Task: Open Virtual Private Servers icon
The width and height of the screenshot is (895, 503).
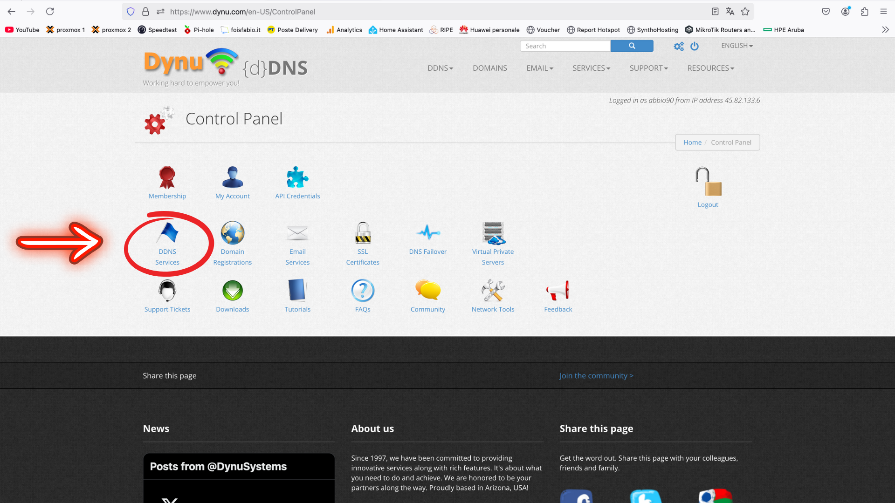Action: click(493, 233)
